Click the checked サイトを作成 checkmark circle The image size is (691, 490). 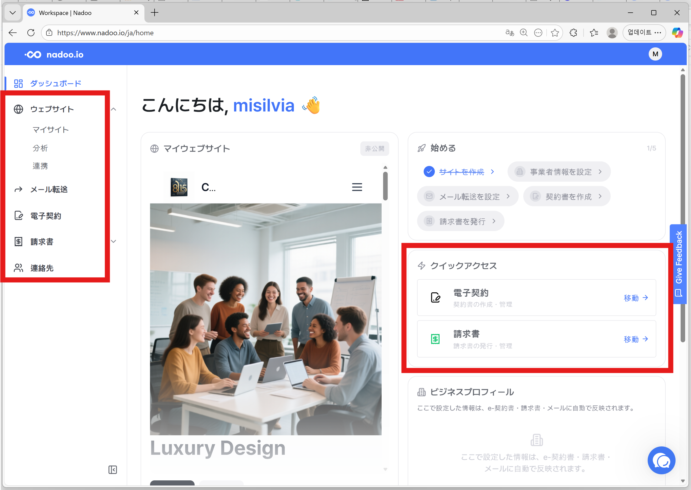(429, 172)
